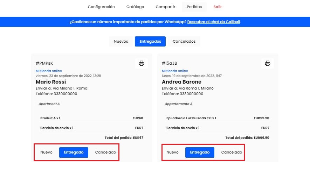Click Mi tienda online in order #i5aJB

click(x=175, y=71)
